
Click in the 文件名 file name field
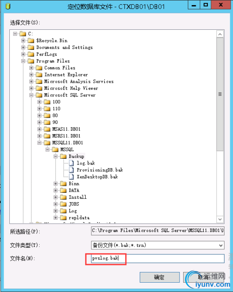click(x=158, y=258)
